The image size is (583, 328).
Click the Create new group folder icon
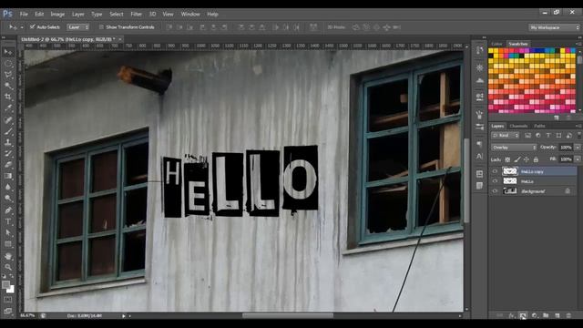(546, 316)
